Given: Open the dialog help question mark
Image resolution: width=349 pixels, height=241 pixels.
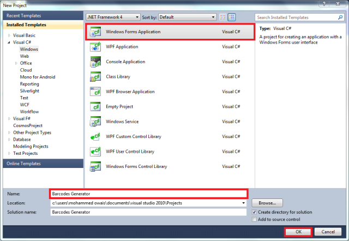Looking at the screenshot, I should [x=324, y=4].
